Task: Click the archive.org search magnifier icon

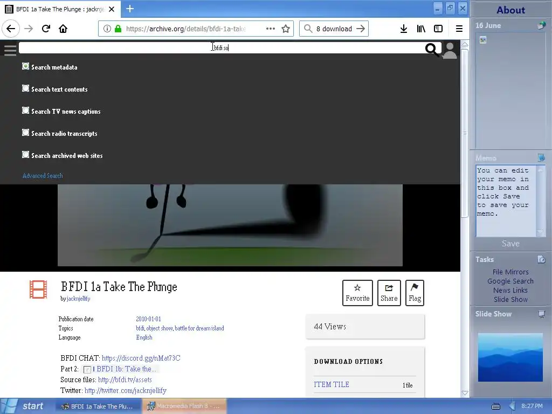Action: (x=432, y=50)
